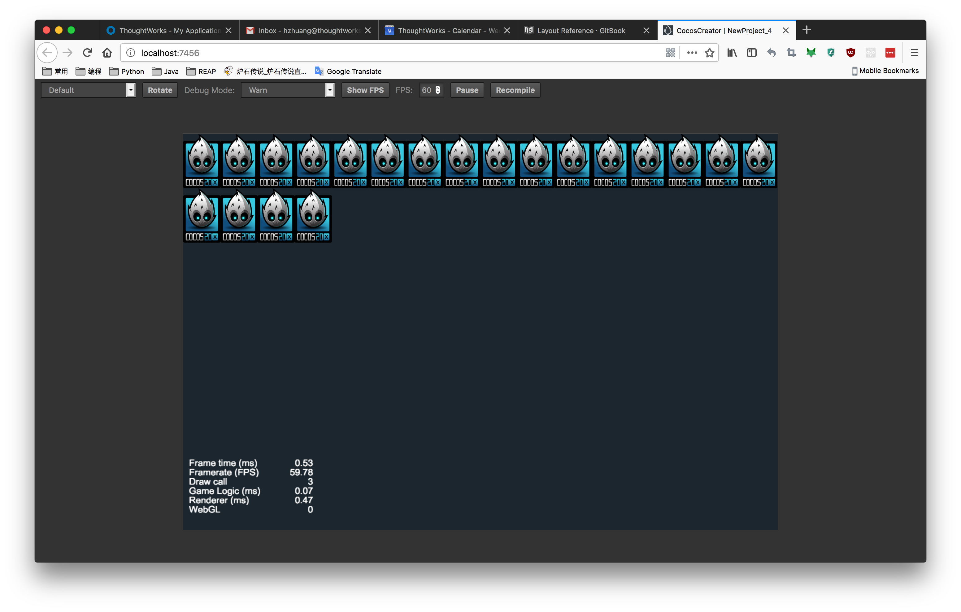
Task: Open the hamburger application menu
Action: (914, 53)
